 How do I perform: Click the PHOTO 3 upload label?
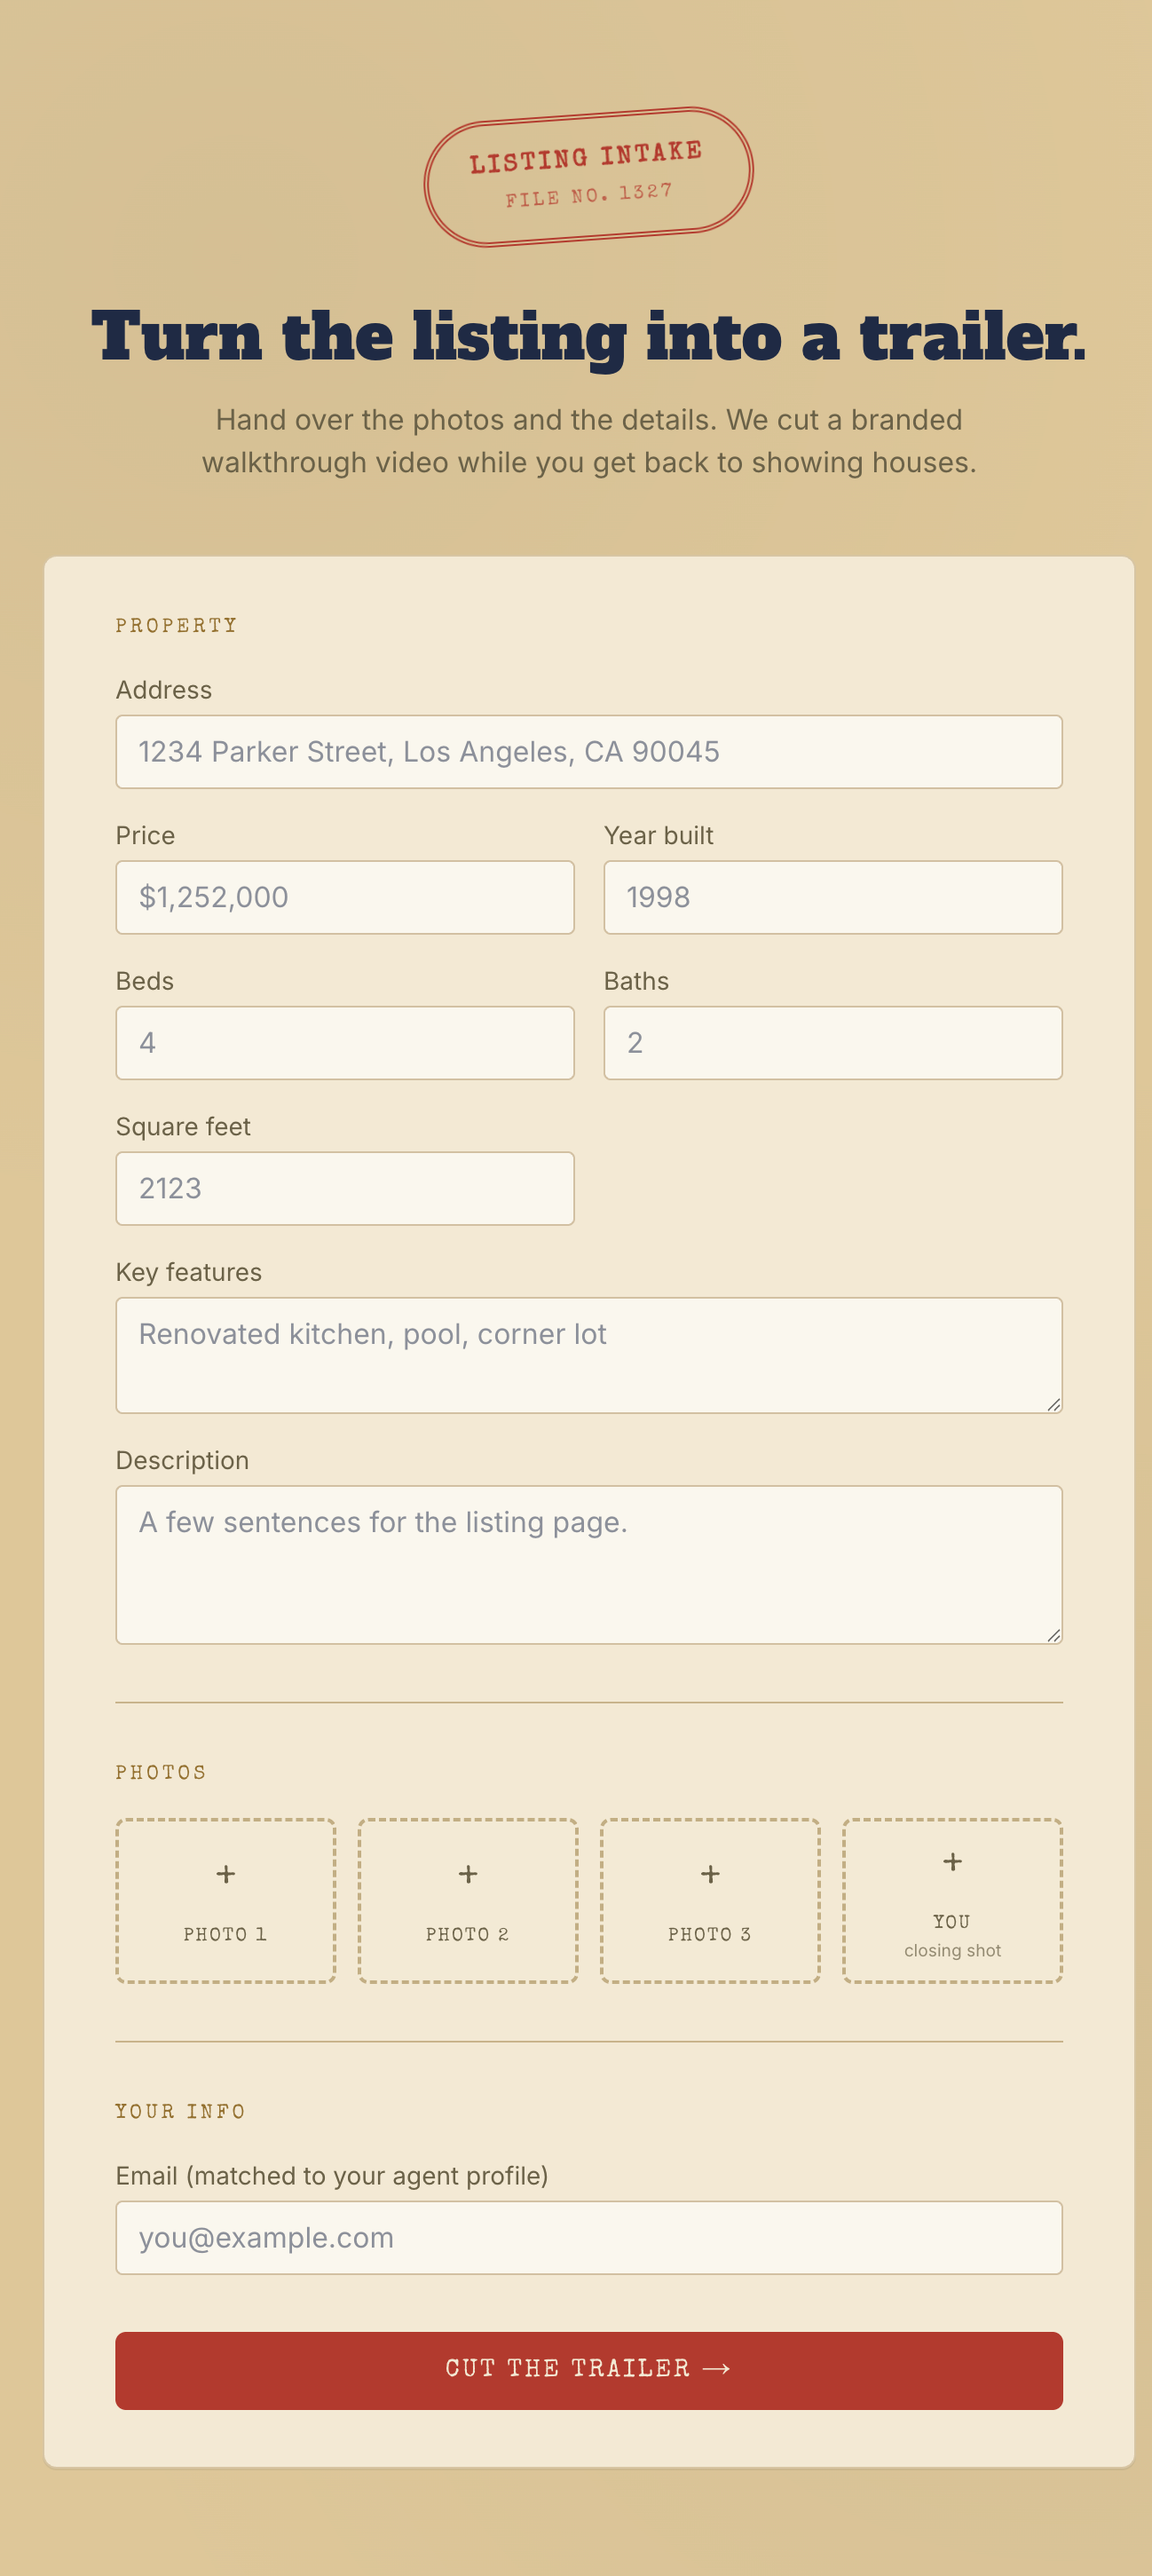click(710, 1935)
